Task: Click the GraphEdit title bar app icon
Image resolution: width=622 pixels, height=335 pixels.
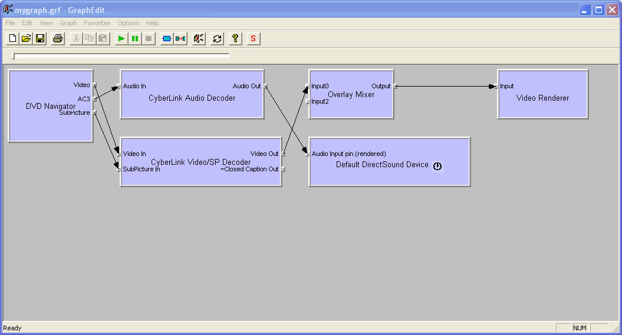Action: pos(8,9)
